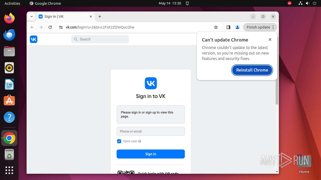The width and height of the screenshot is (321, 180).
Task: Open the Home folder desktop icon
Action: 304,164
